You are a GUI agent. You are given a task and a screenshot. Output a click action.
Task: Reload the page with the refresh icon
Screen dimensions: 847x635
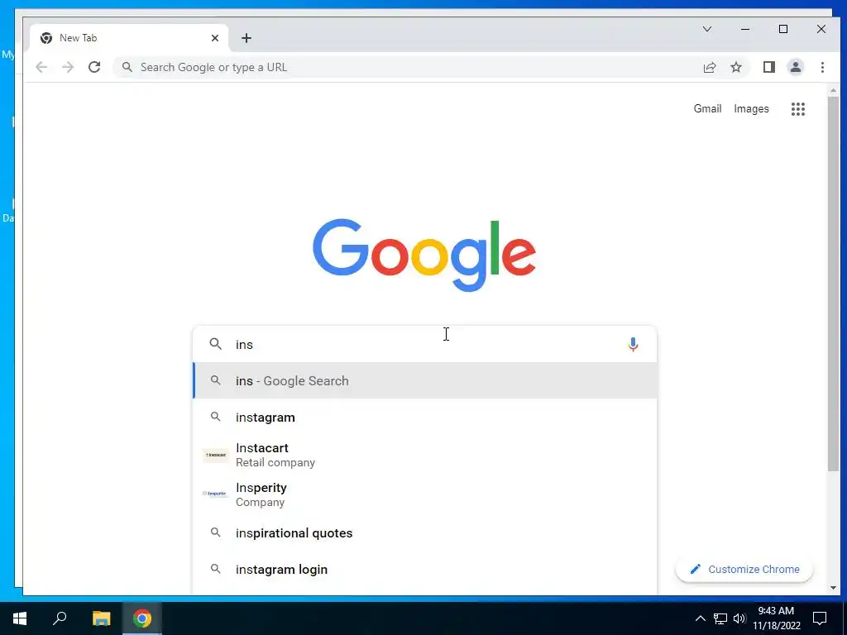click(x=94, y=67)
